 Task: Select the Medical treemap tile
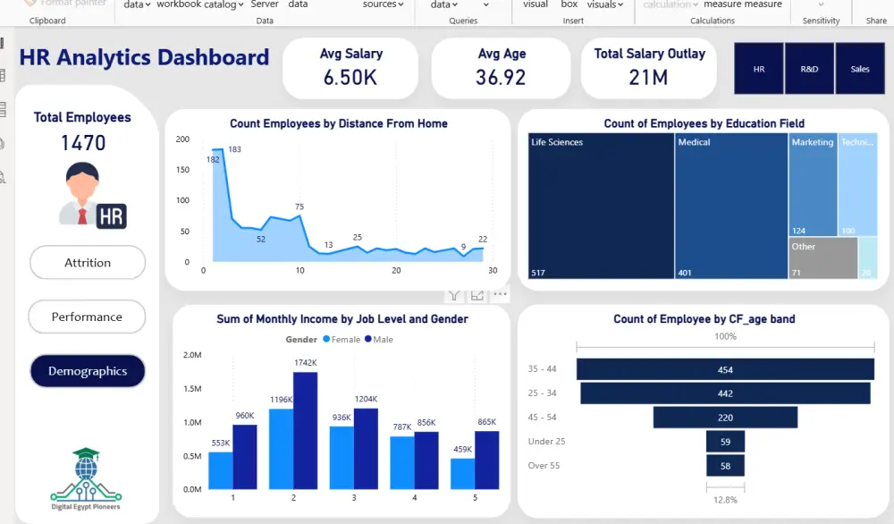pyautogui.click(x=731, y=206)
